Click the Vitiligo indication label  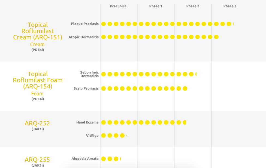(x=92, y=135)
